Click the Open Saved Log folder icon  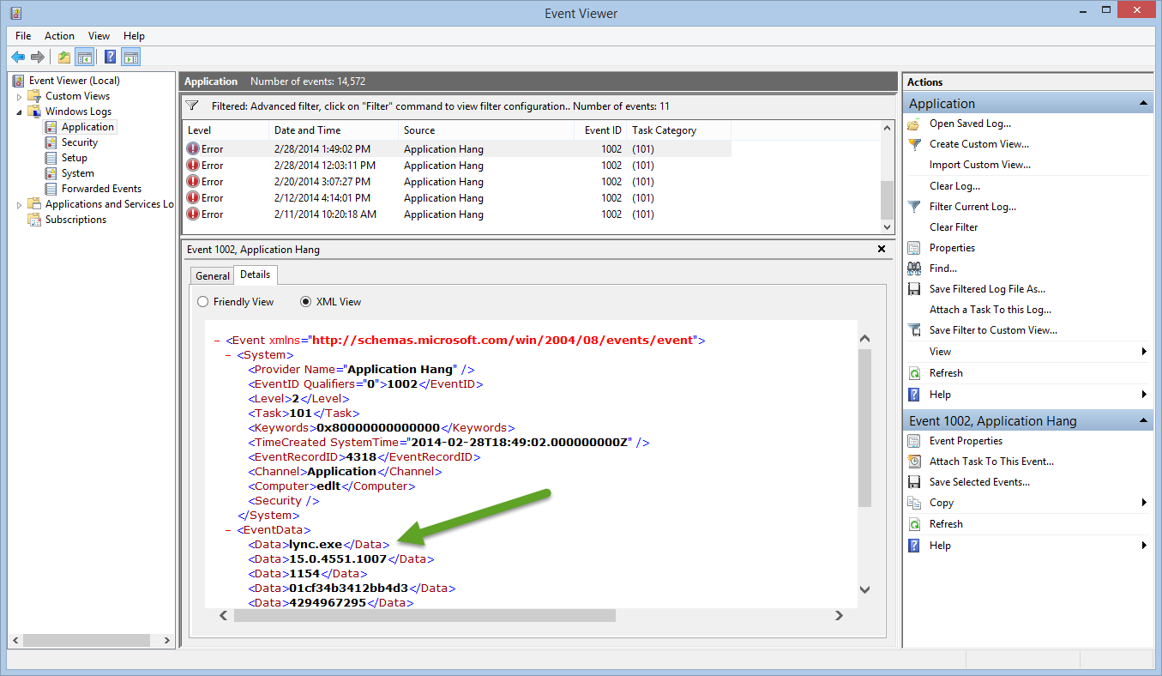coord(914,124)
